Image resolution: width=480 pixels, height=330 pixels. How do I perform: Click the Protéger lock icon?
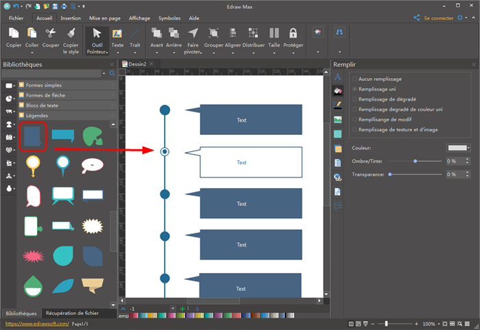coord(293,33)
